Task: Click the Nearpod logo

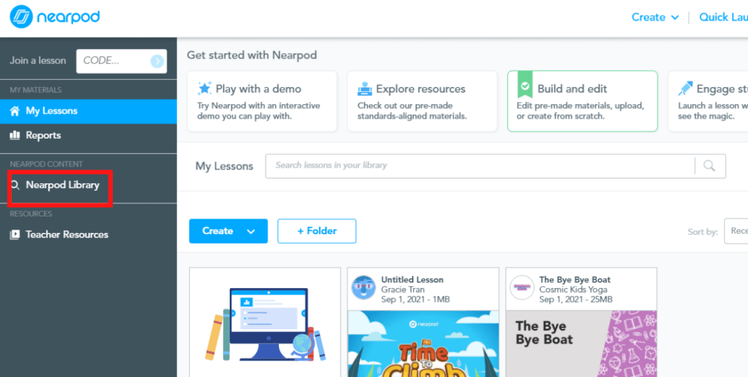Action: [54, 16]
